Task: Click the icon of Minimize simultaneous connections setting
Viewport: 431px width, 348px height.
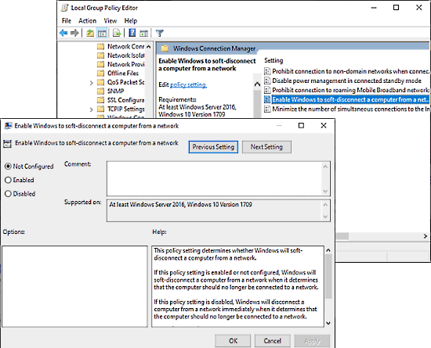Action: [x=267, y=109]
